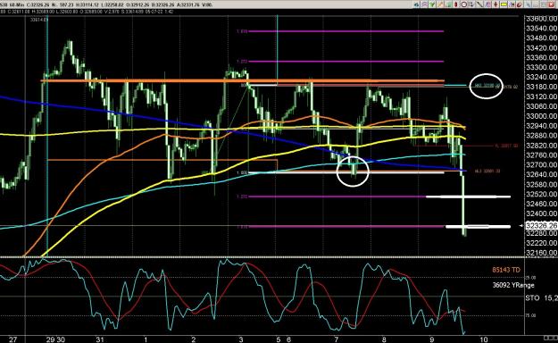Image resolution: width=558 pixels, height=343 pixels.
Task: Click the blue and black bars icon
Action: [512, 4]
